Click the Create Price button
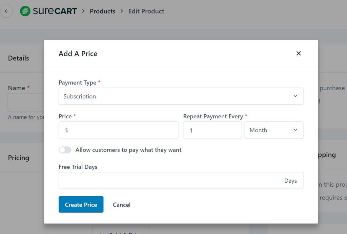 tap(81, 205)
